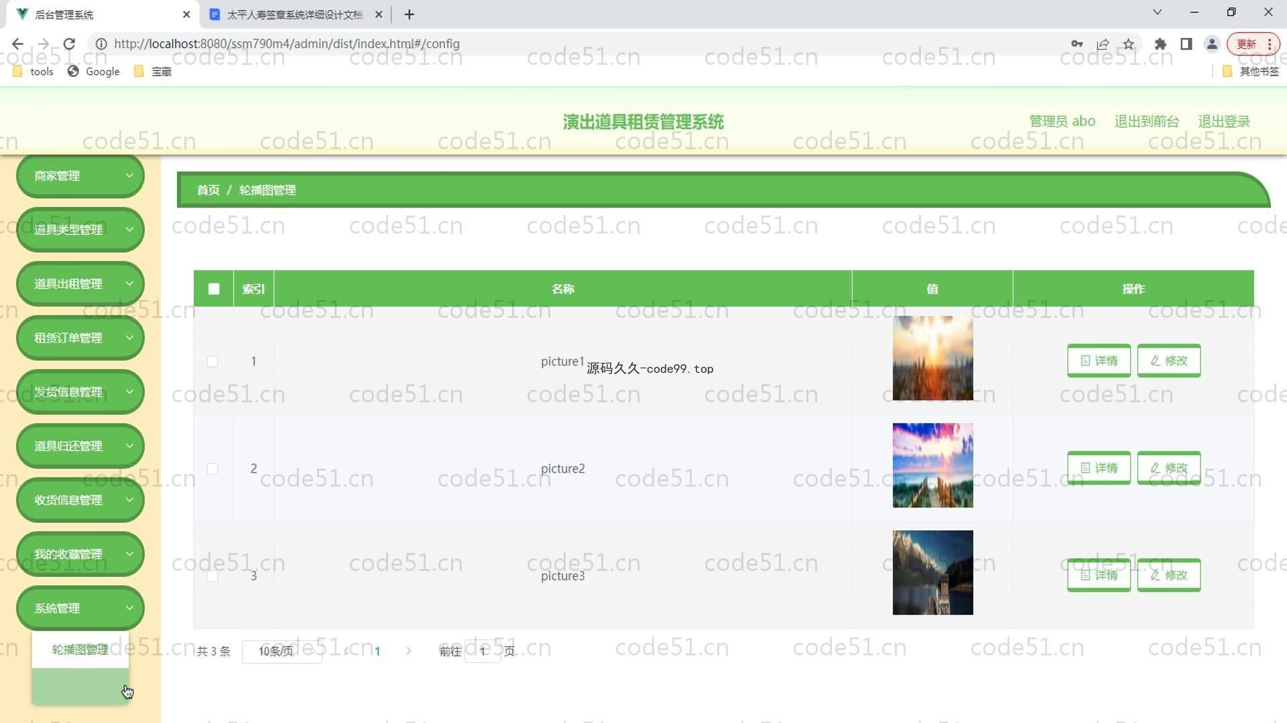Expand the 我的收藏管理 sidebar menu

[80, 554]
